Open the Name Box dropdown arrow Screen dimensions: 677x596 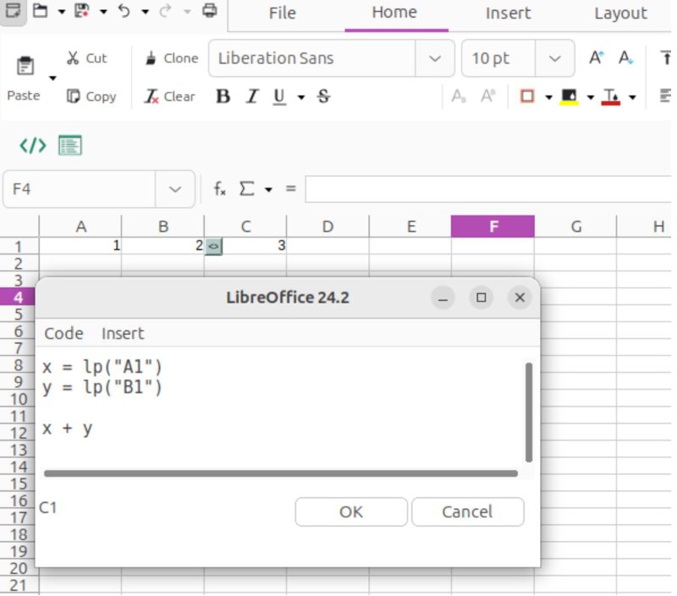(x=175, y=189)
